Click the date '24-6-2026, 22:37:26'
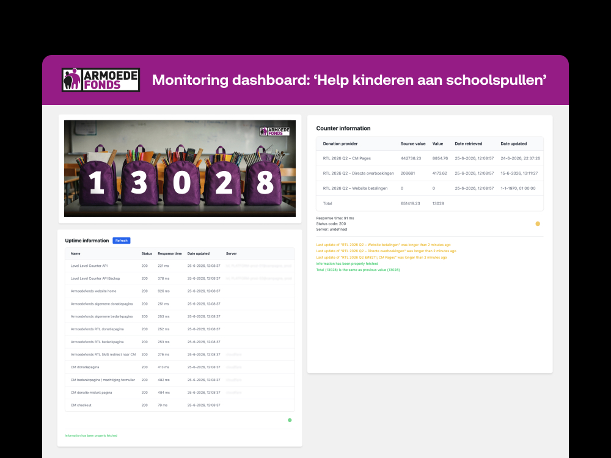Screen dimensions: 611x458 pyautogui.click(x=520, y=159)
